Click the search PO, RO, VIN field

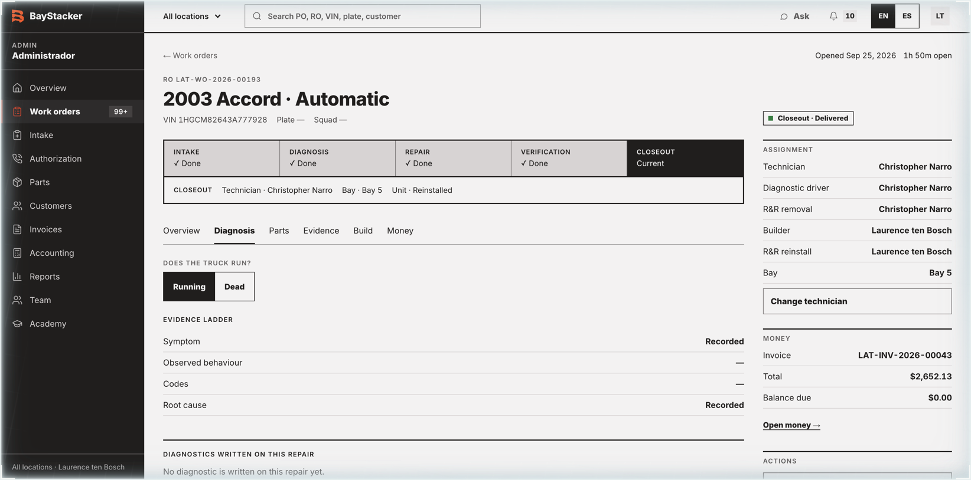(x=362, y=17)
